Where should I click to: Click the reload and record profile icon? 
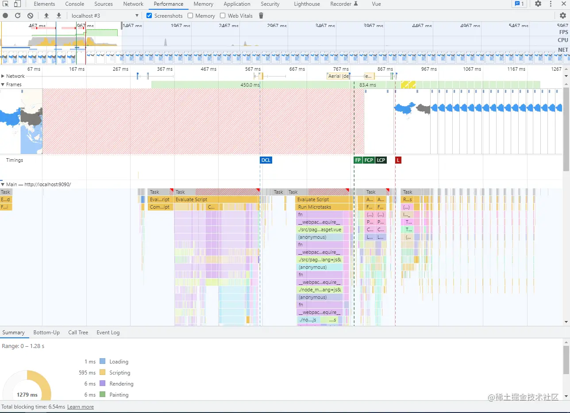18,15
